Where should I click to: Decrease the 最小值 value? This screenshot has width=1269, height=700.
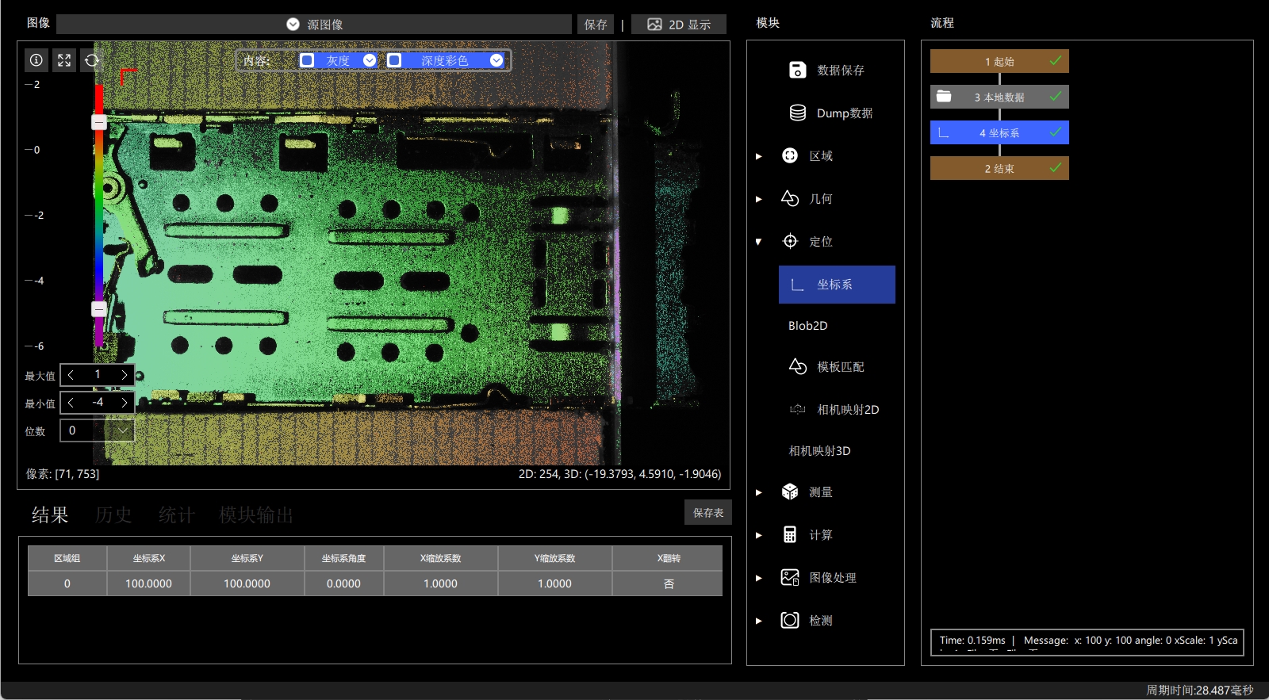[x=71, y=403]
